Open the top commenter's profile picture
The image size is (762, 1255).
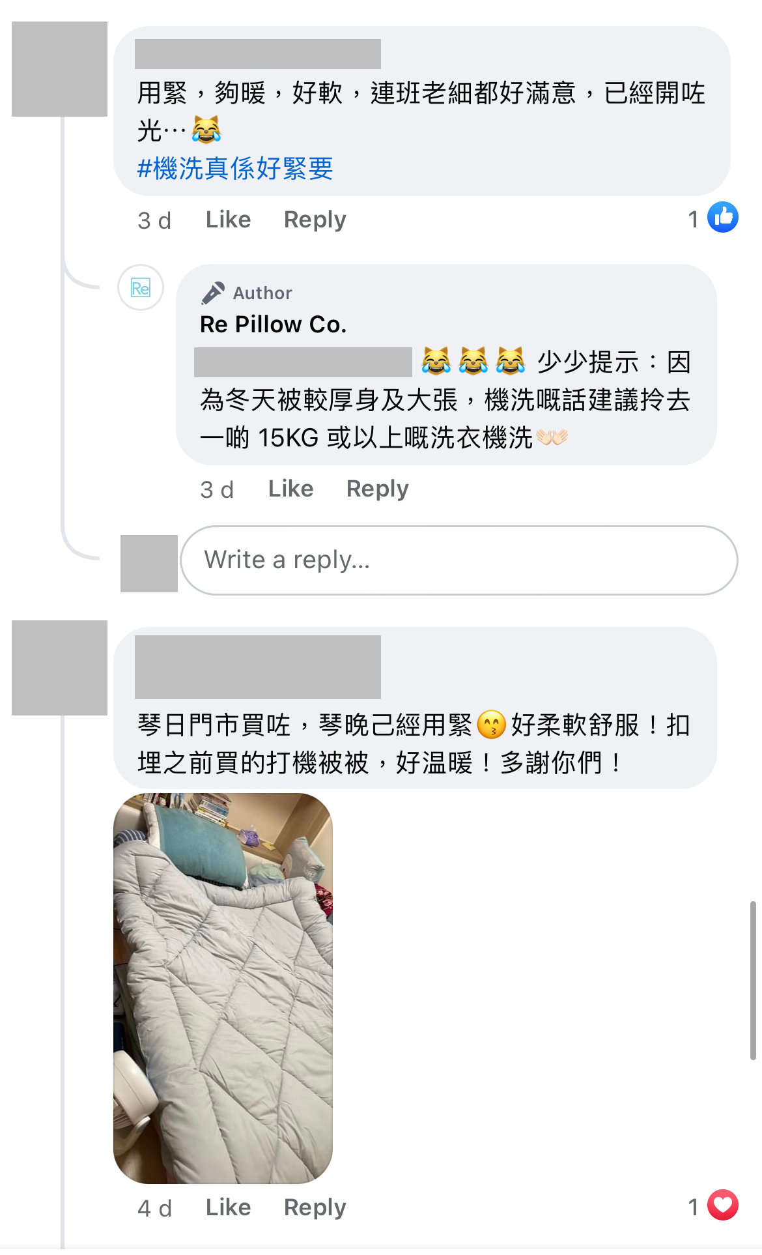coord(60,69)
